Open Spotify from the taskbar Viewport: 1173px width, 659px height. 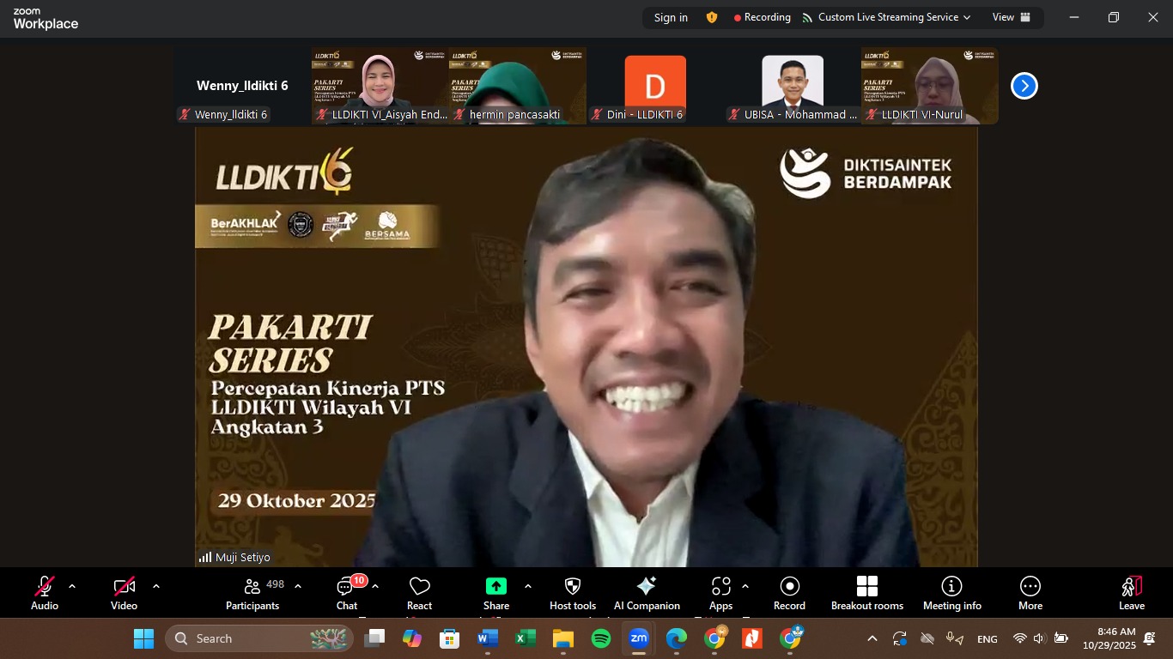pos(601,638)
